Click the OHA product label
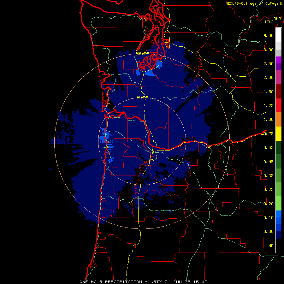 point(277,19)
